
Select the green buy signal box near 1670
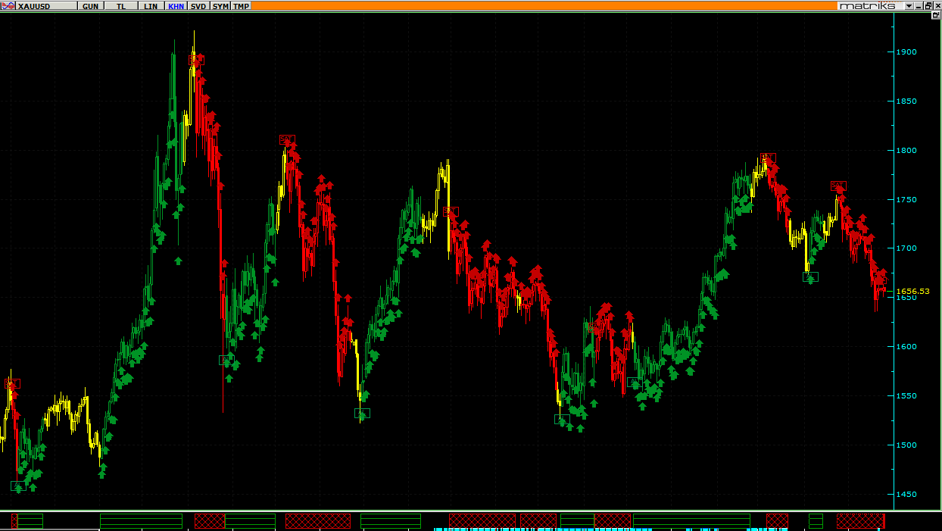click(x=810, y=276)
